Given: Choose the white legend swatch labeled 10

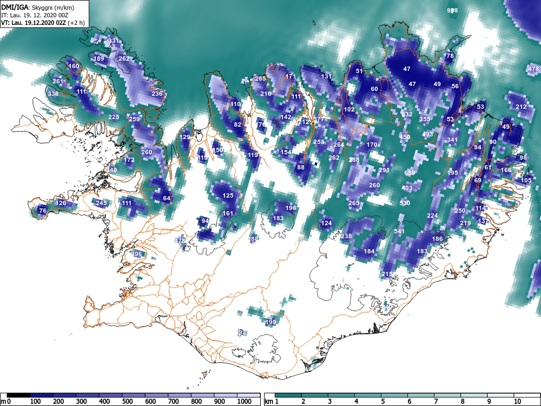Looking at the screenshot, I should pyautogui.click(x=526, y=395).
